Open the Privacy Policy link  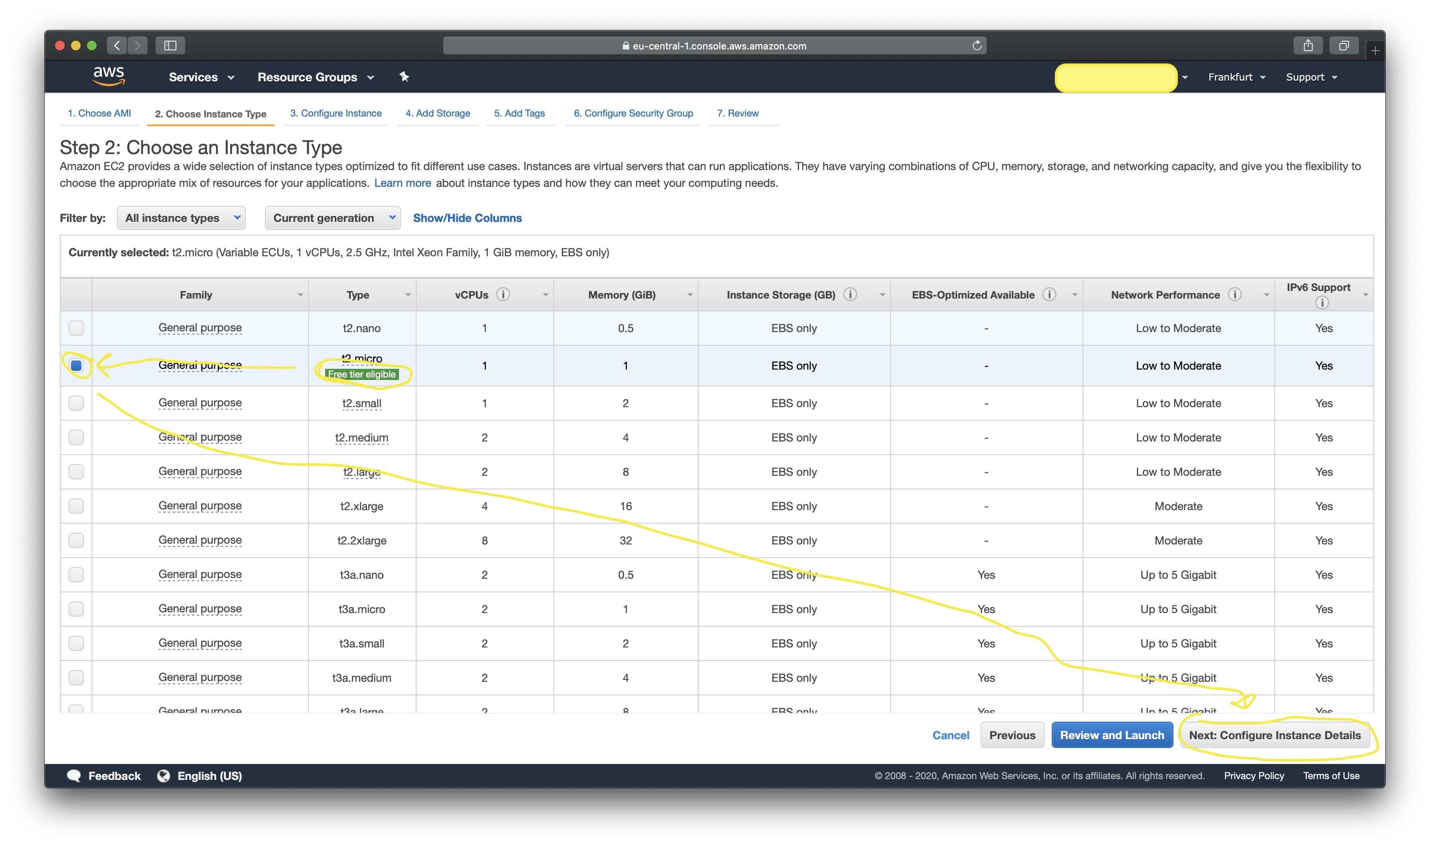1254,776
